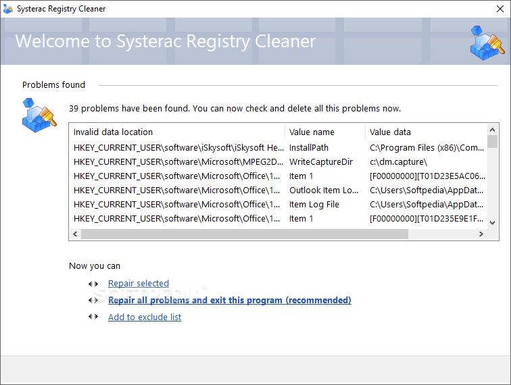Click the list's vertical scroll down arrow
511x385 pixels.
point(493,223)
